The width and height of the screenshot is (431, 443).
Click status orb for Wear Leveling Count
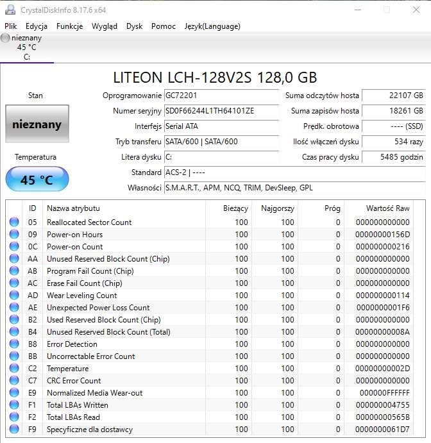pos(14,295)
